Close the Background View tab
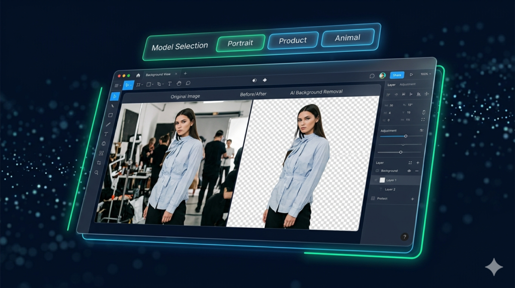Viewport: 515px width, 288px height. click(176, 74)
